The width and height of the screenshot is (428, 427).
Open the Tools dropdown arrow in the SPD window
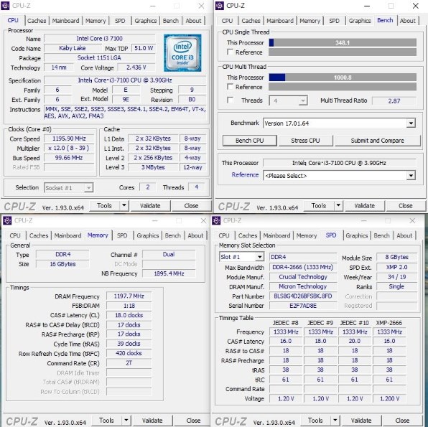coord(335,421)
